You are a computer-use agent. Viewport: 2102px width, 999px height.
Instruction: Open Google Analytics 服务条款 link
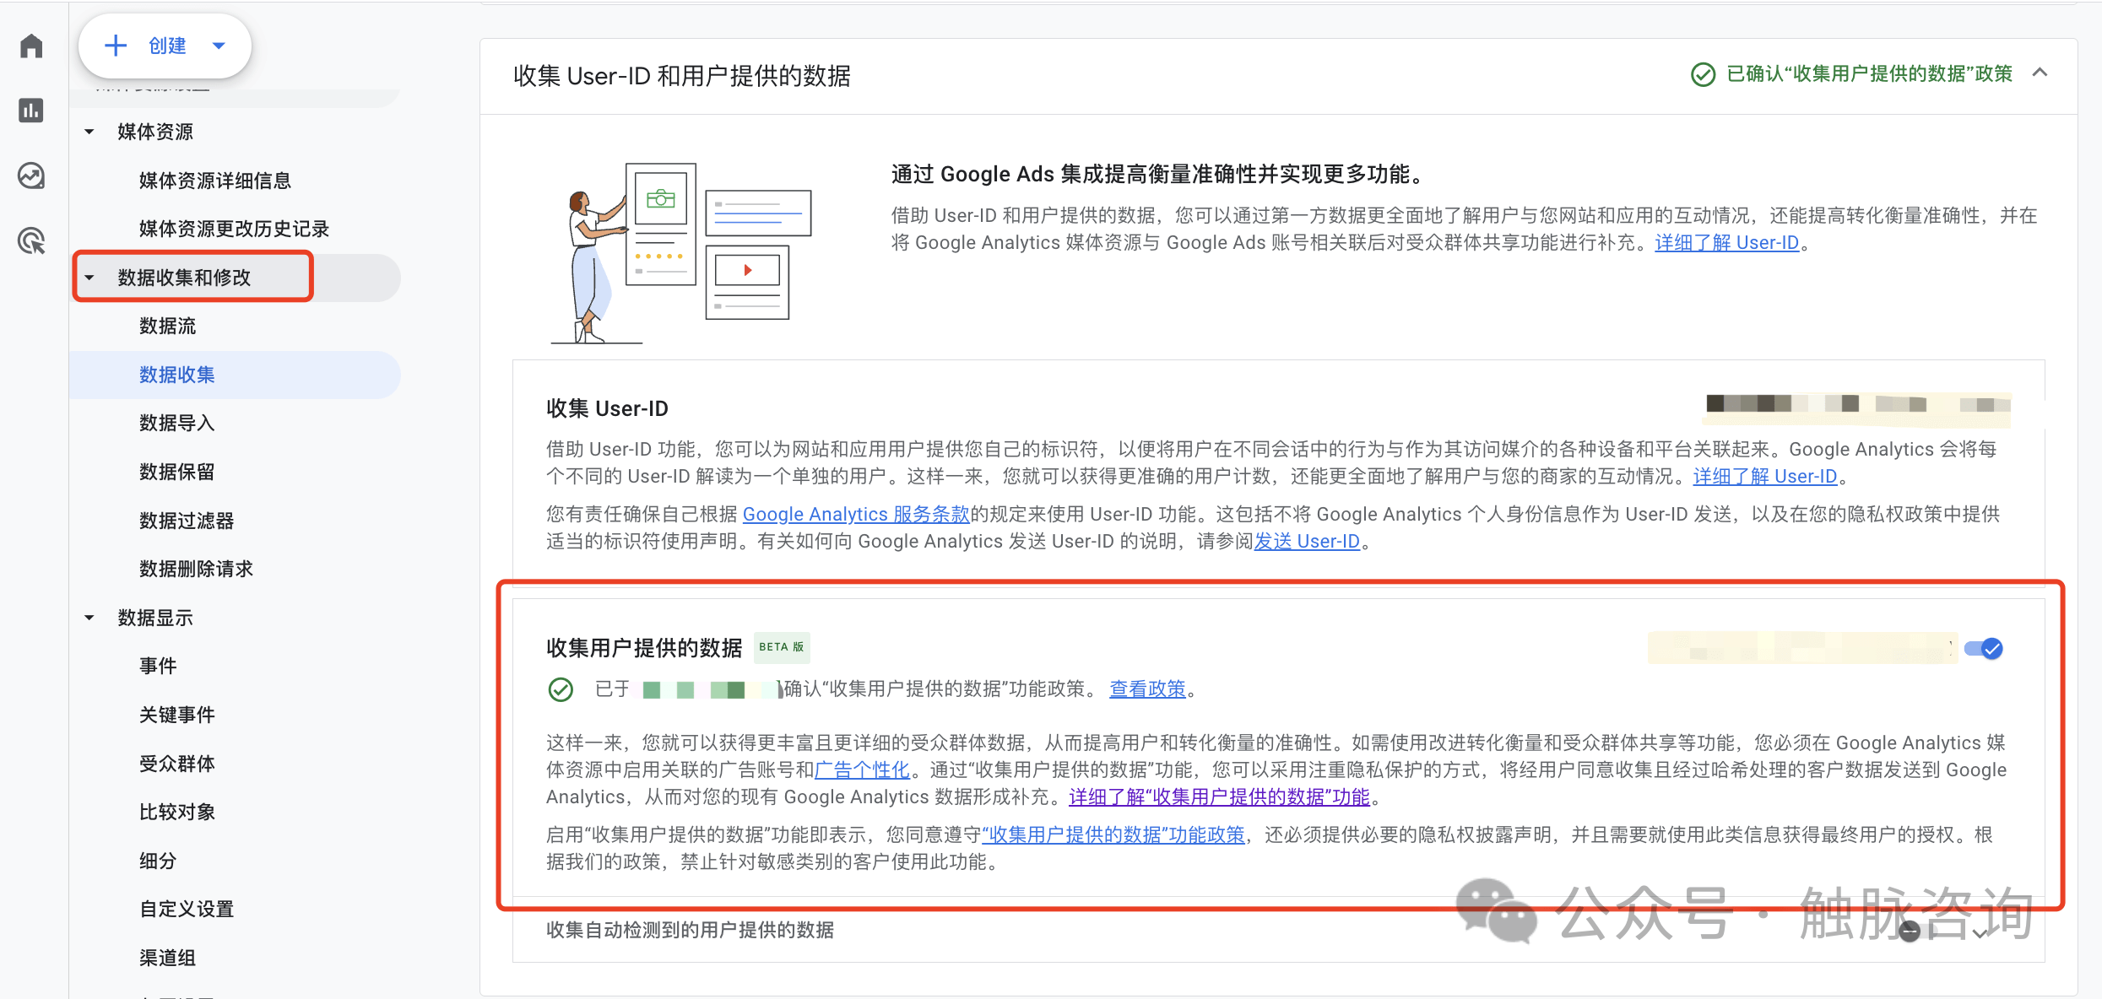click(x=856, y=515)
